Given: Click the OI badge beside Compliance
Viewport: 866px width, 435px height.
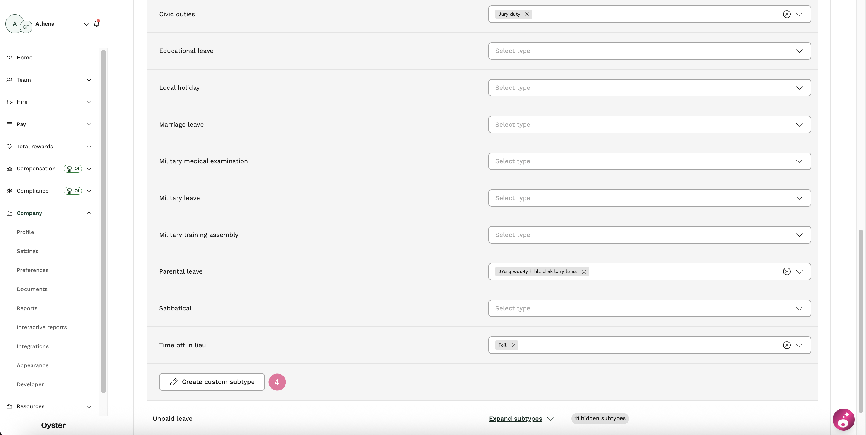Looking at the screenshot, I should pyautogui.click(x=73, y=191).
